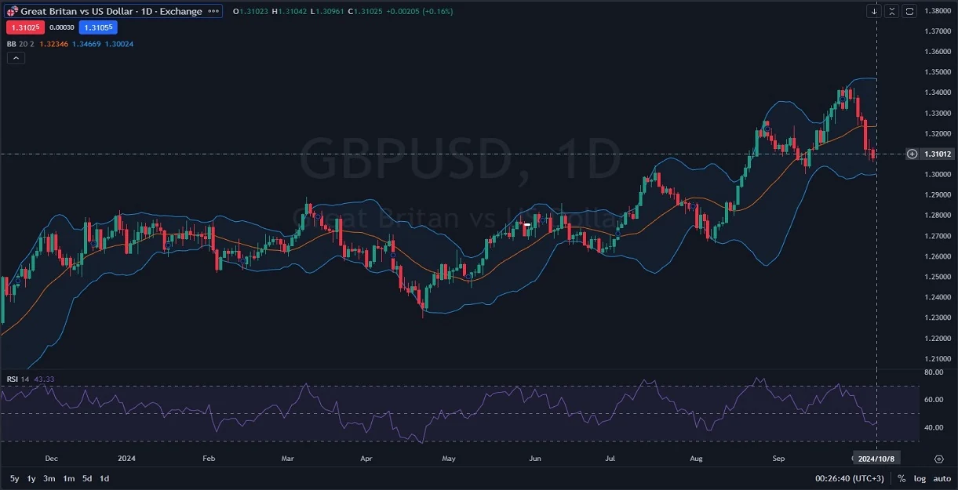This screenshot has width=958, height=490.
Task: Click the plus icon next to 1.31012 price
Action: coord(912,154)
